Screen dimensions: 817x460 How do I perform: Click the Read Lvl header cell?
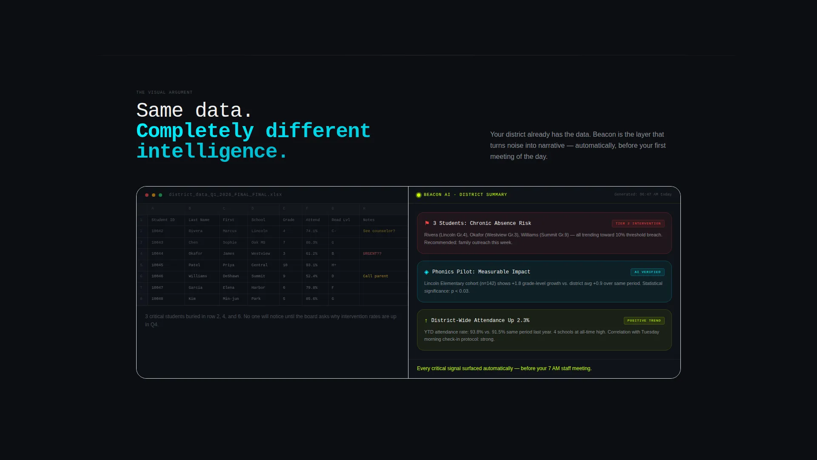coord(343,220)
